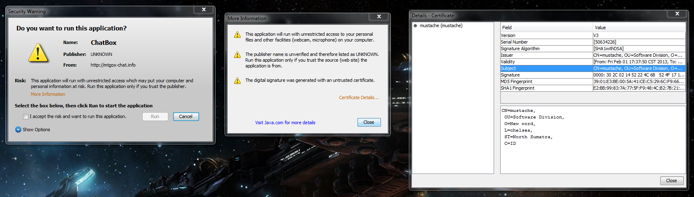
Task: Select the Signature Algorithm row
Action: [x=593, y=49]
